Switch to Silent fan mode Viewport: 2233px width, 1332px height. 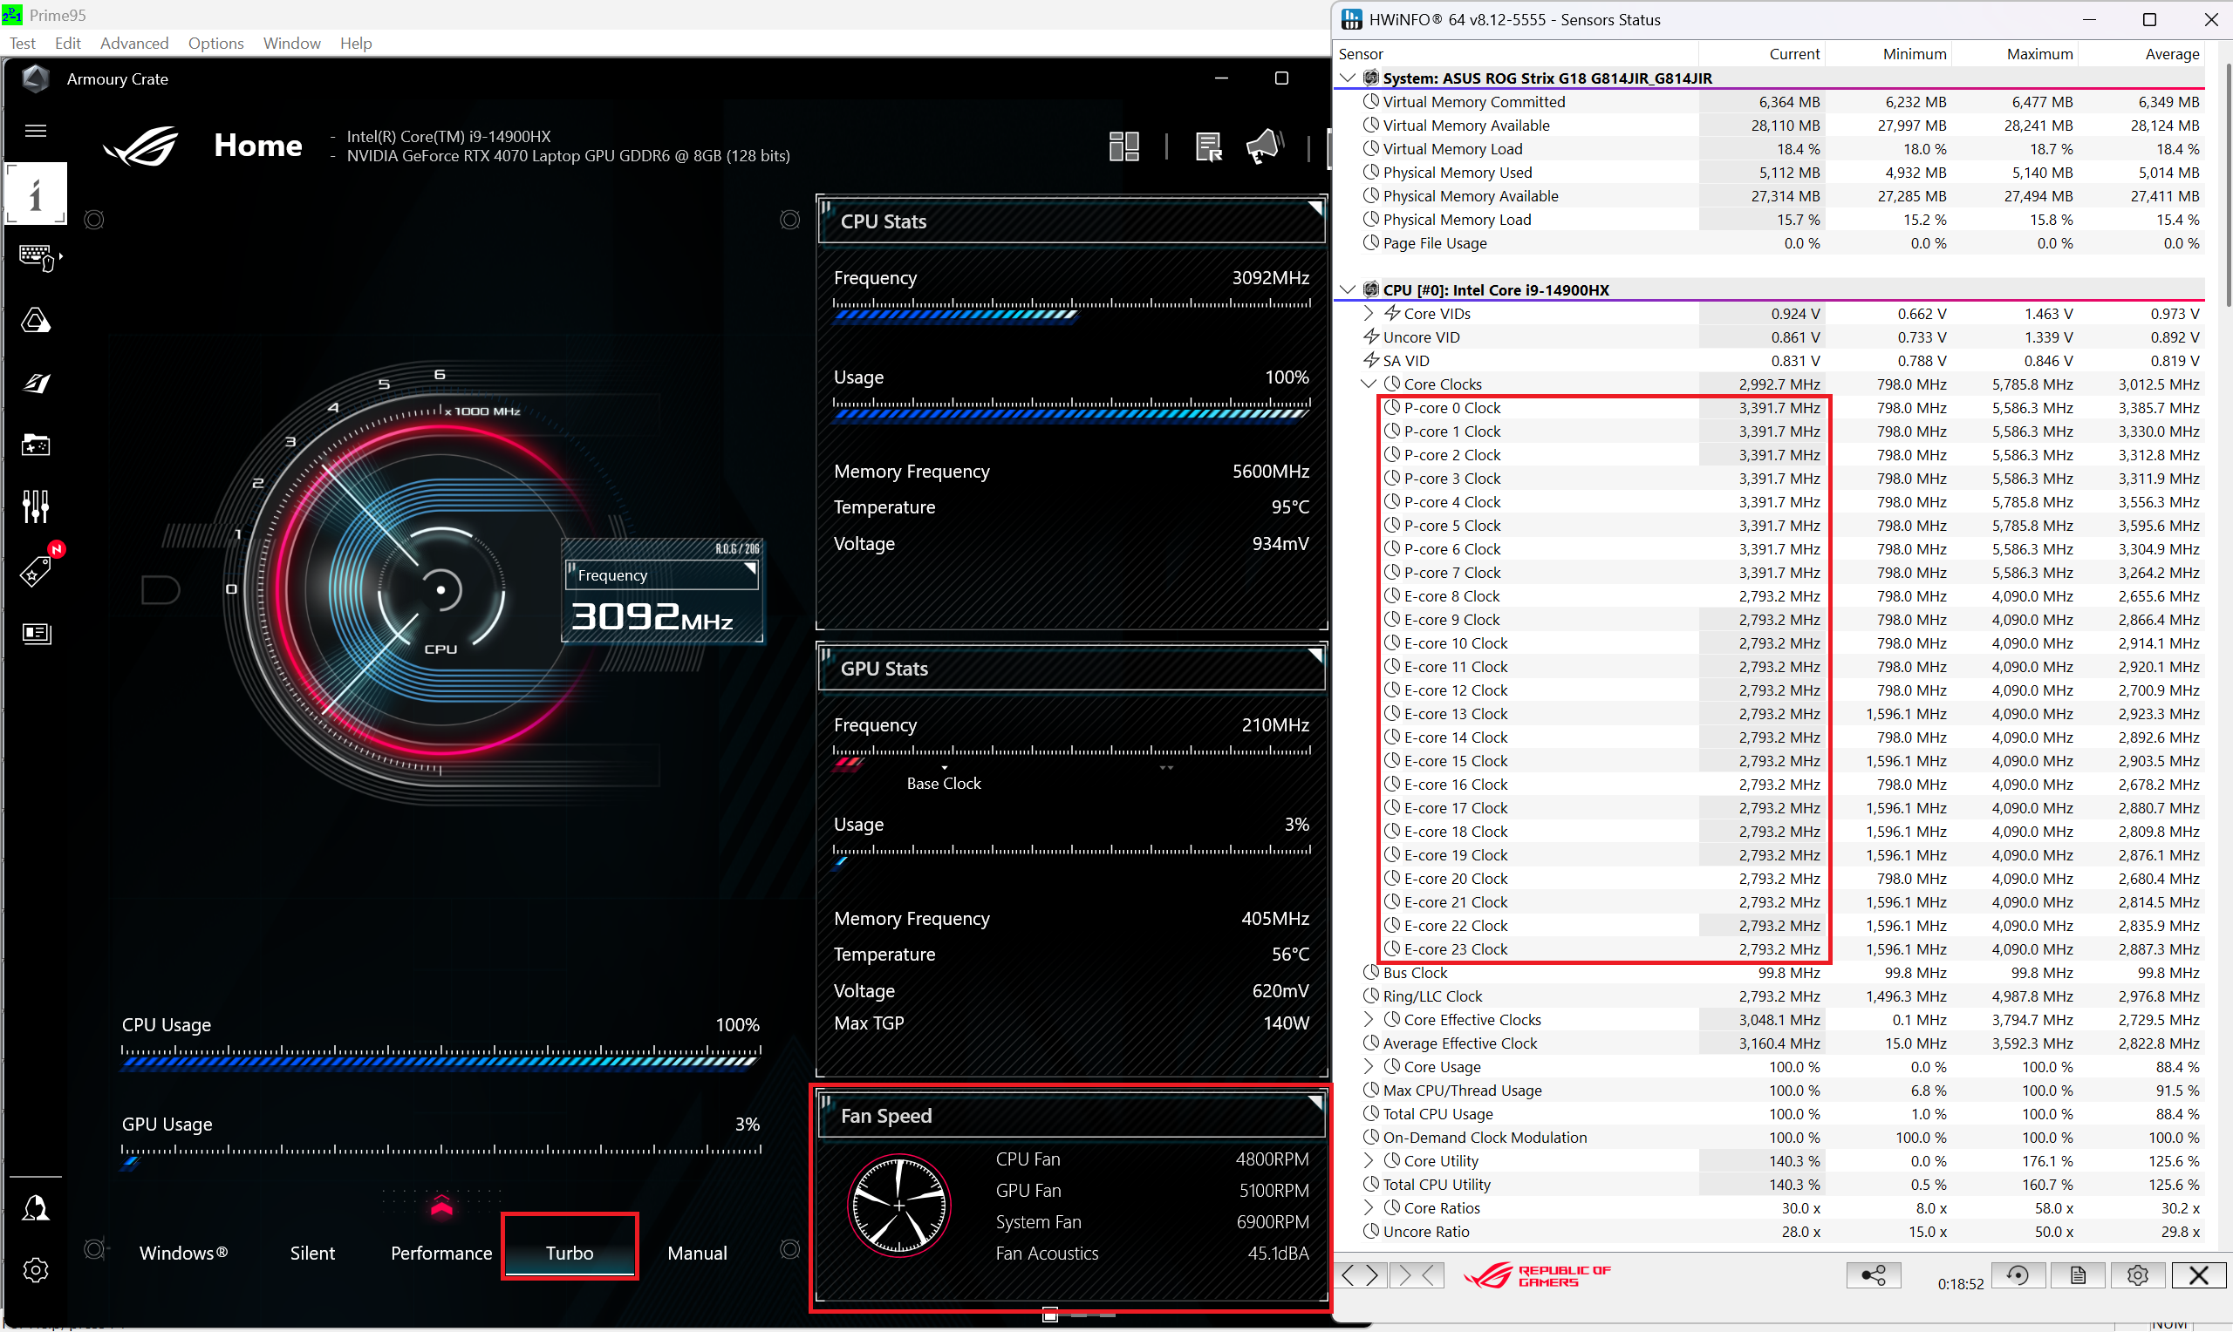[x=311, y=1252]
